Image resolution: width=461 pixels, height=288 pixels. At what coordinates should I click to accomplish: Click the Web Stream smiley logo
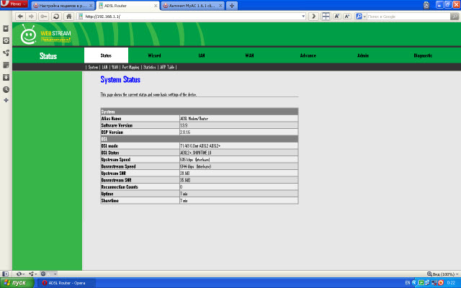[x=28, y=35]
